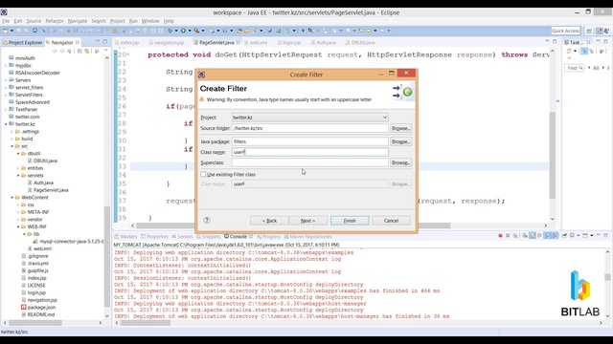Viewport: 613px width, 344px height.
Task: Select README.md in the project tree
Action: click(x=41, y=314)
